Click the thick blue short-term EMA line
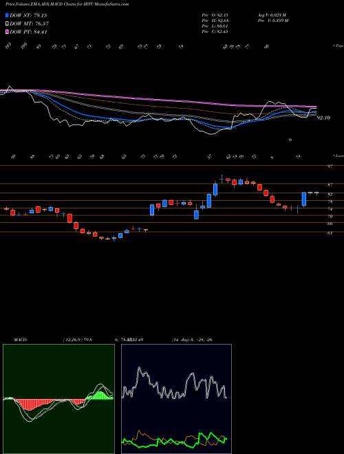 click(x=87, y=116)
